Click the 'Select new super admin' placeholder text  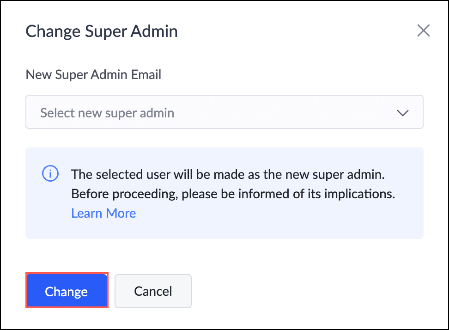(x=107, y=112)
